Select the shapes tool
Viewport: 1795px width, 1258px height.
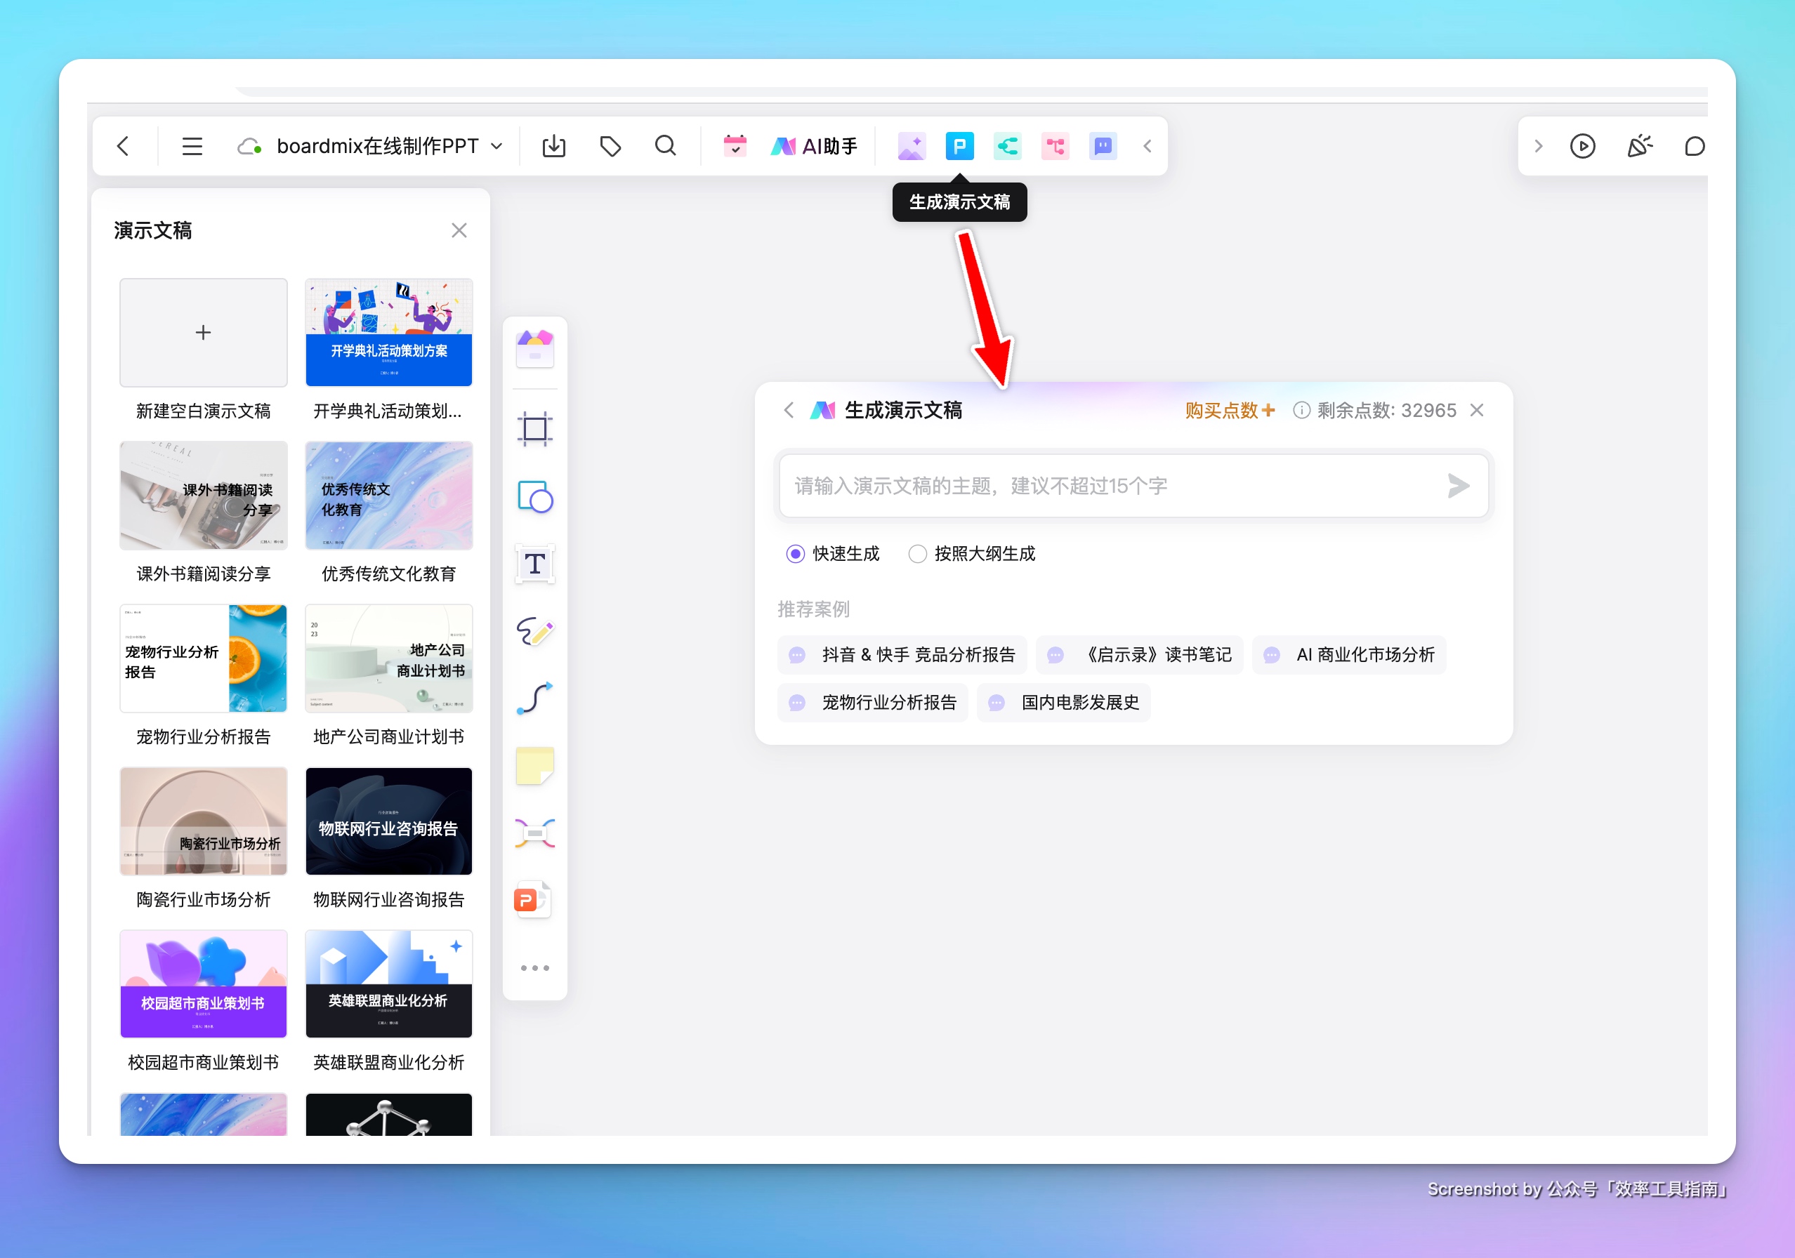[x=534, y=497]
